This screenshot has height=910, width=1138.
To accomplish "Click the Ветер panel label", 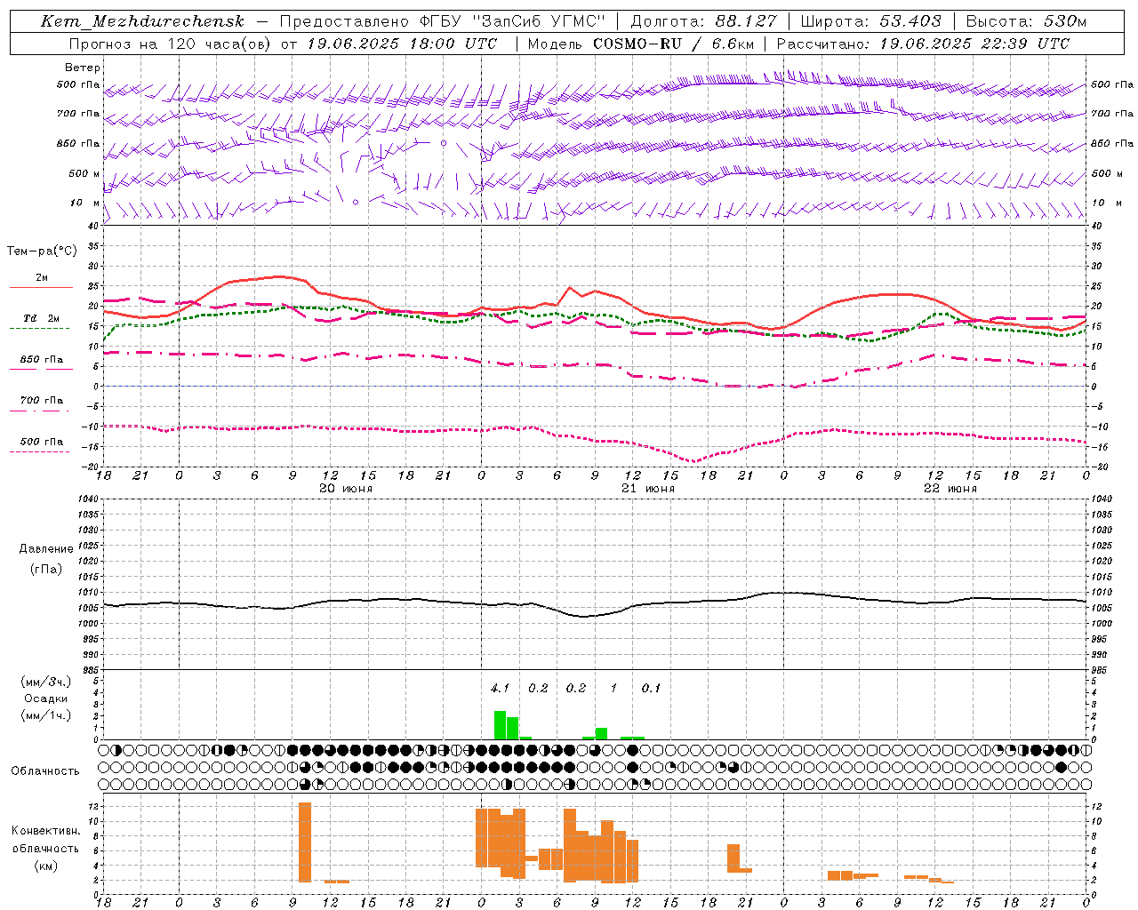I will coord(83,68).
